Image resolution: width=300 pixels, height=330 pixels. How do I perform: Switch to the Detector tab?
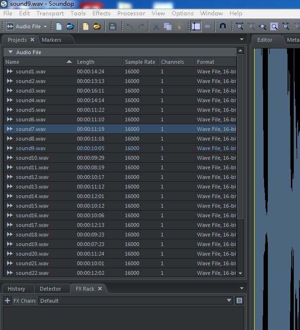coord(50,289)
